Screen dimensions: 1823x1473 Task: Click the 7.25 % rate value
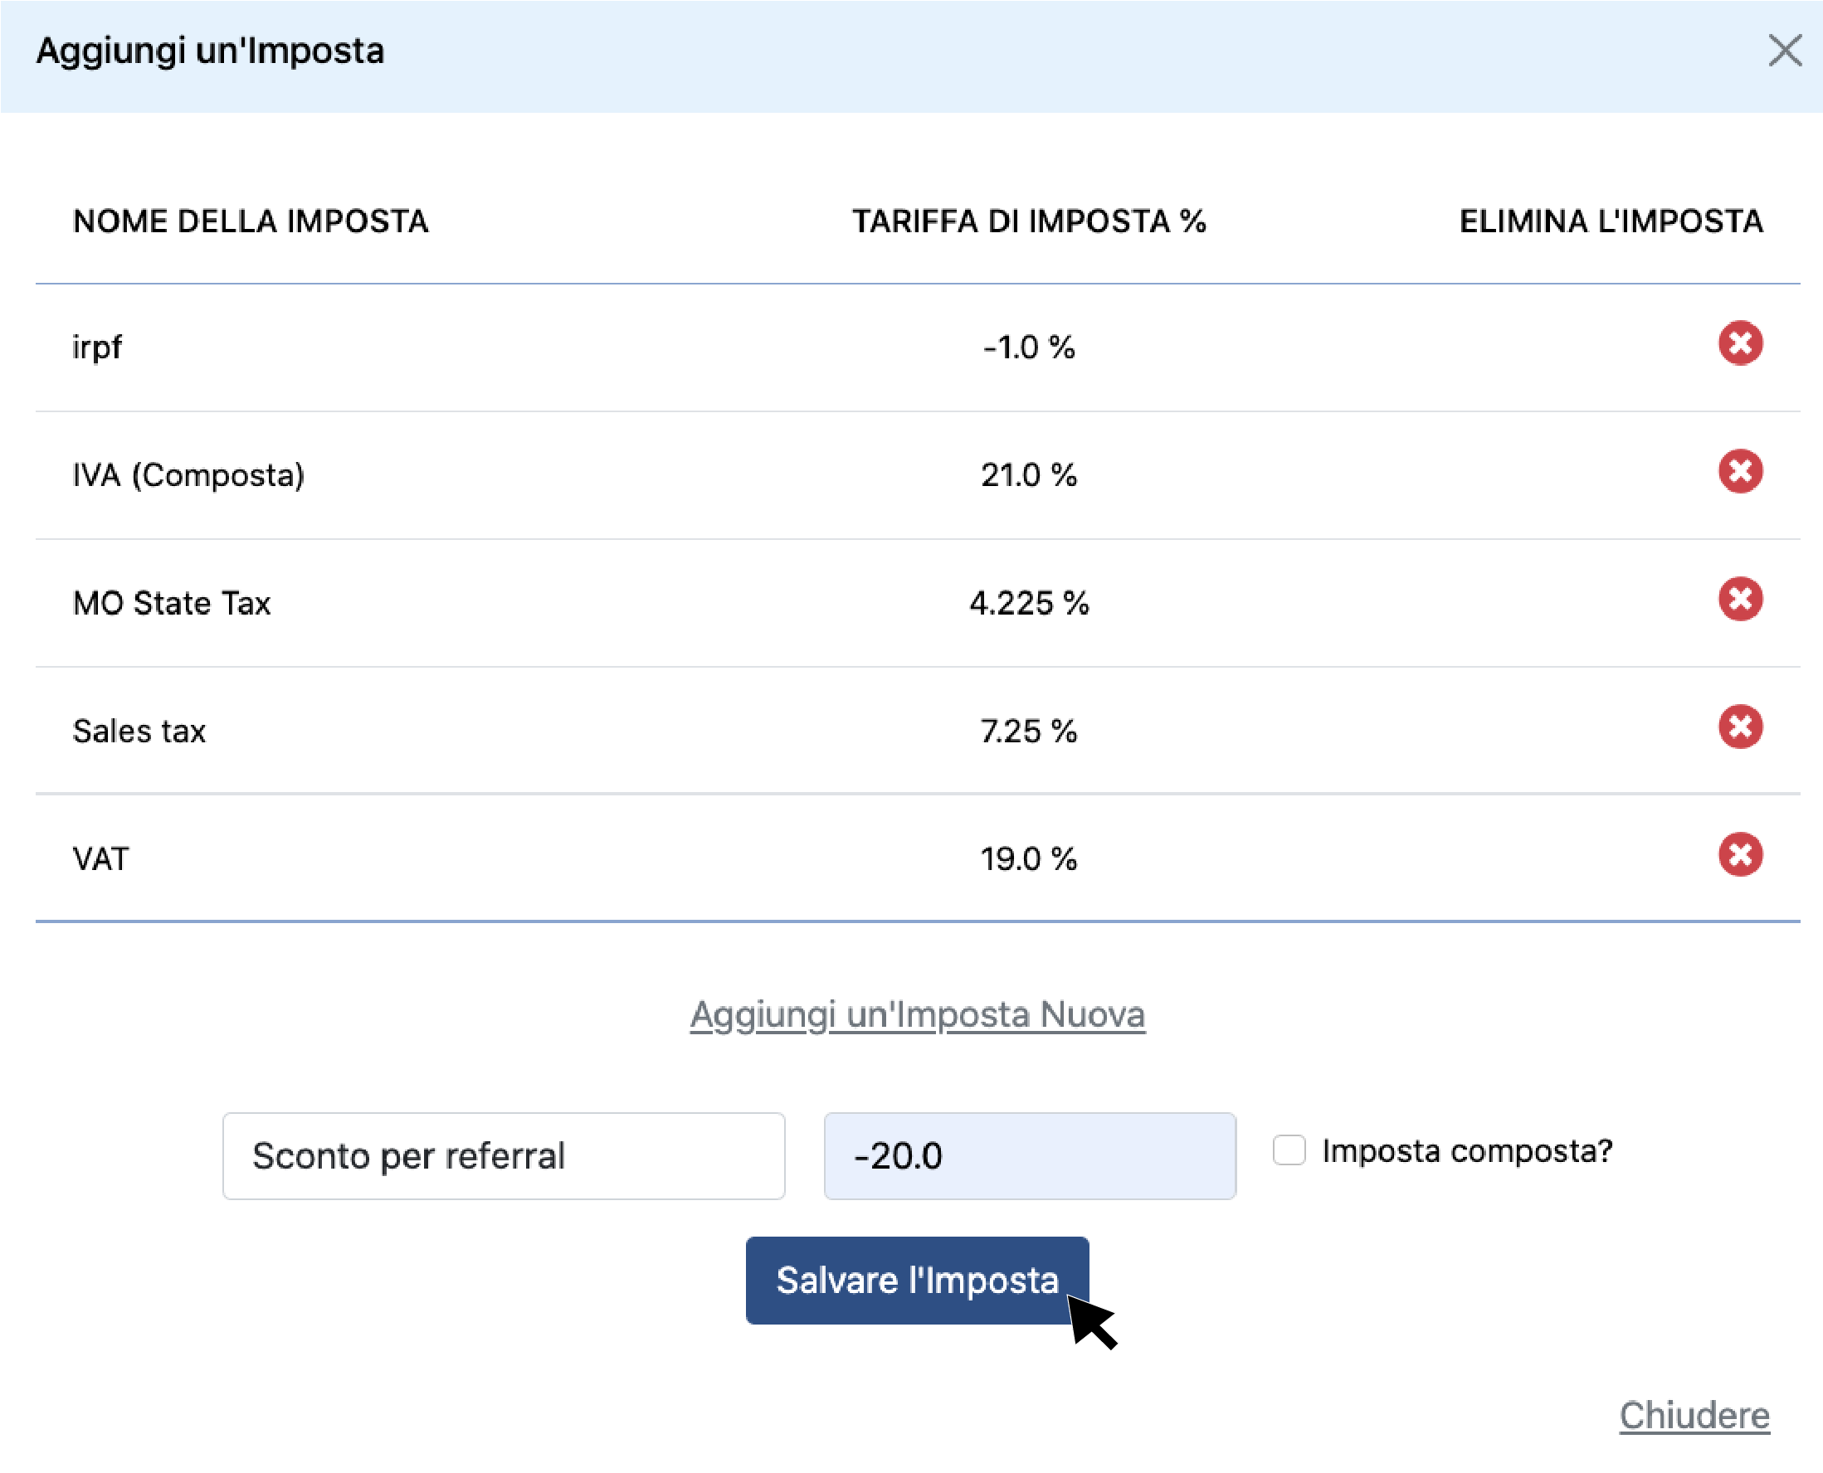pyautogui.click(x=1029, y=732)
